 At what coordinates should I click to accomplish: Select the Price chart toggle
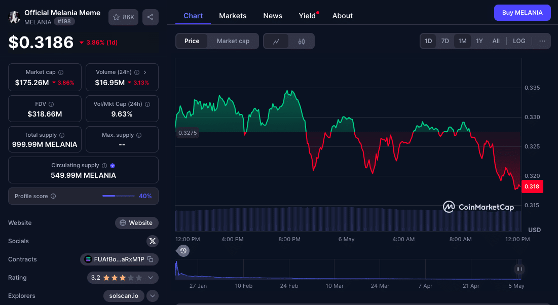192,41
